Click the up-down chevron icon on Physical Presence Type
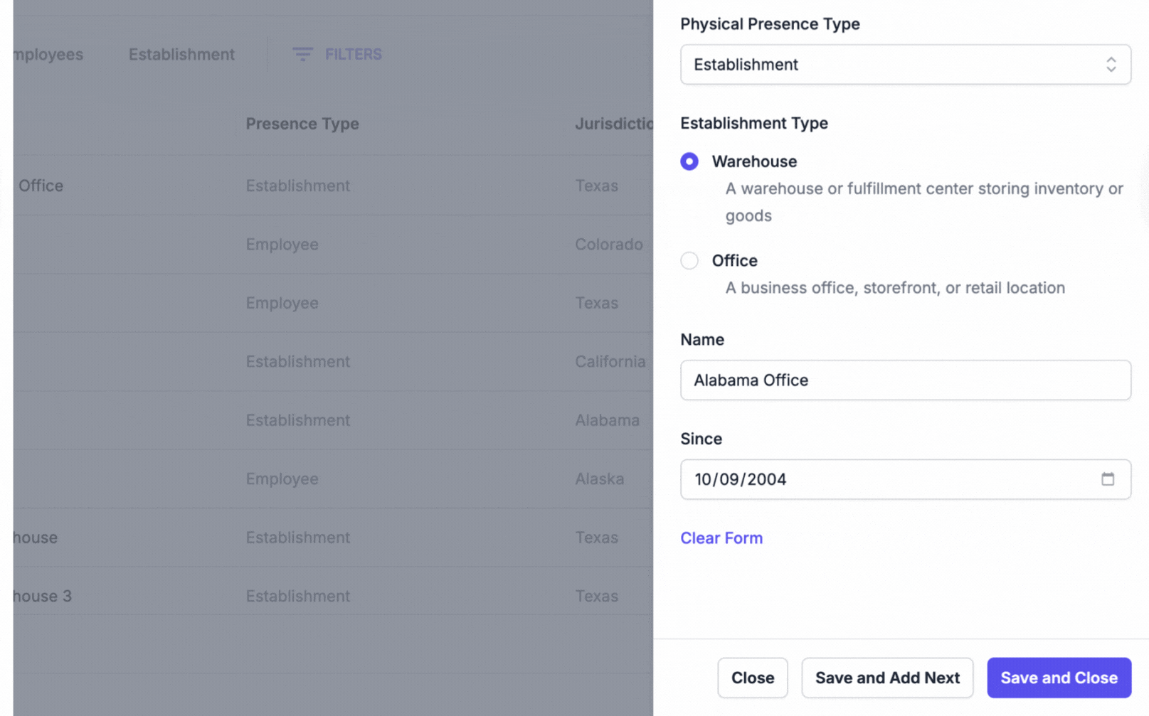The height and width of the screenshot is (716, 1149). pyautogui.click(x=1111, y=65)
